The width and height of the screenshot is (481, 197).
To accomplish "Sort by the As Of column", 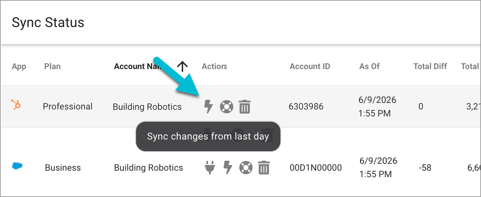I will [369, 66].
